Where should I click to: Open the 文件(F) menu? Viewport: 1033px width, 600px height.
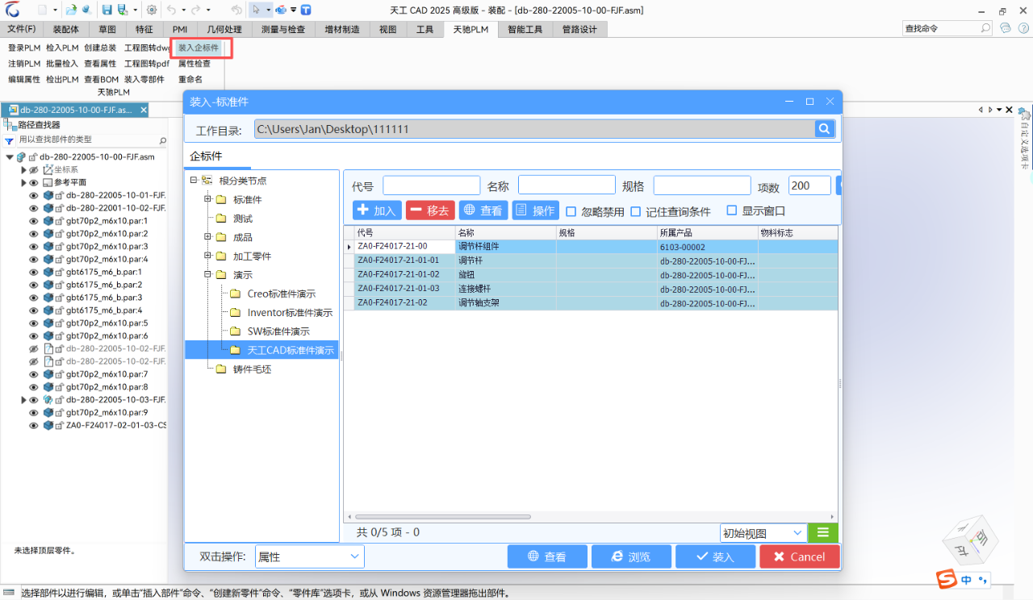coord(22,29)
